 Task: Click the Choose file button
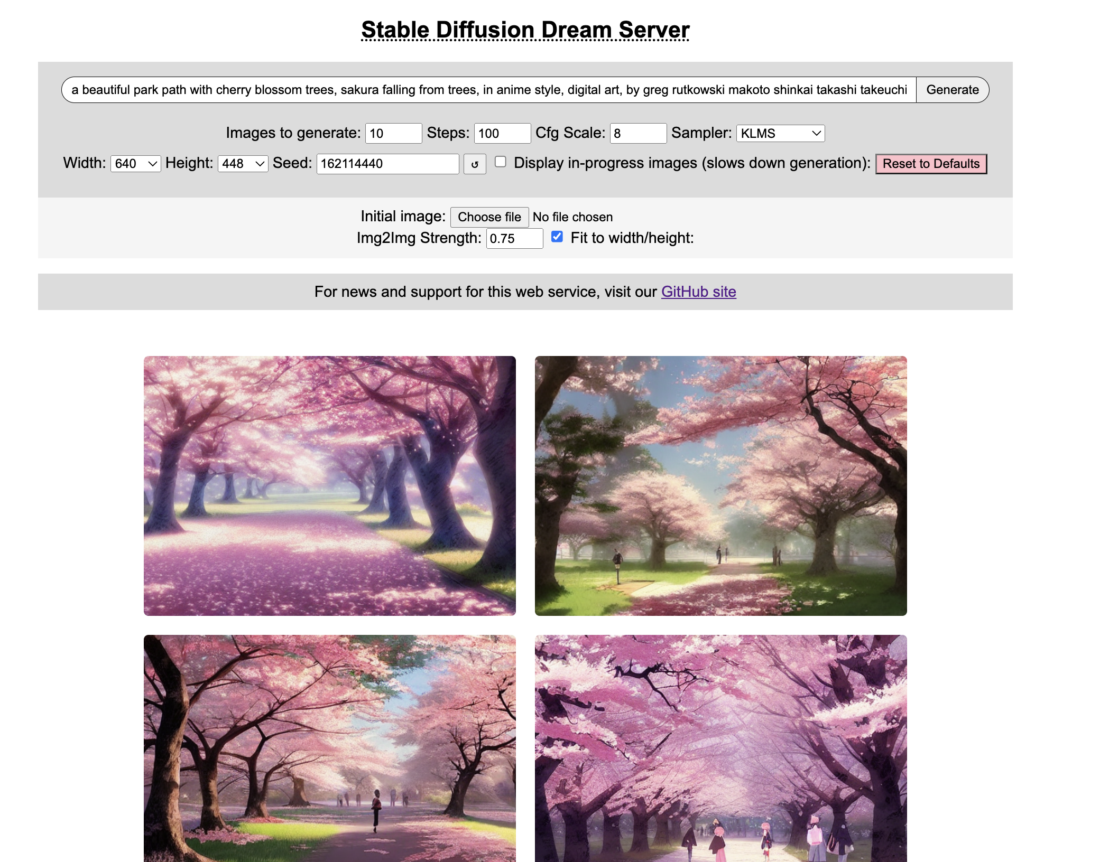489,217
